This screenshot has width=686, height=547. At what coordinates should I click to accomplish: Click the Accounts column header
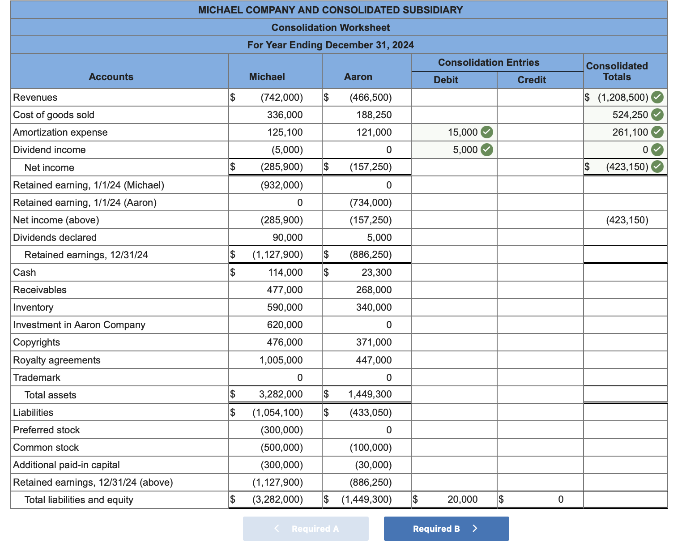tap(111, 77)
